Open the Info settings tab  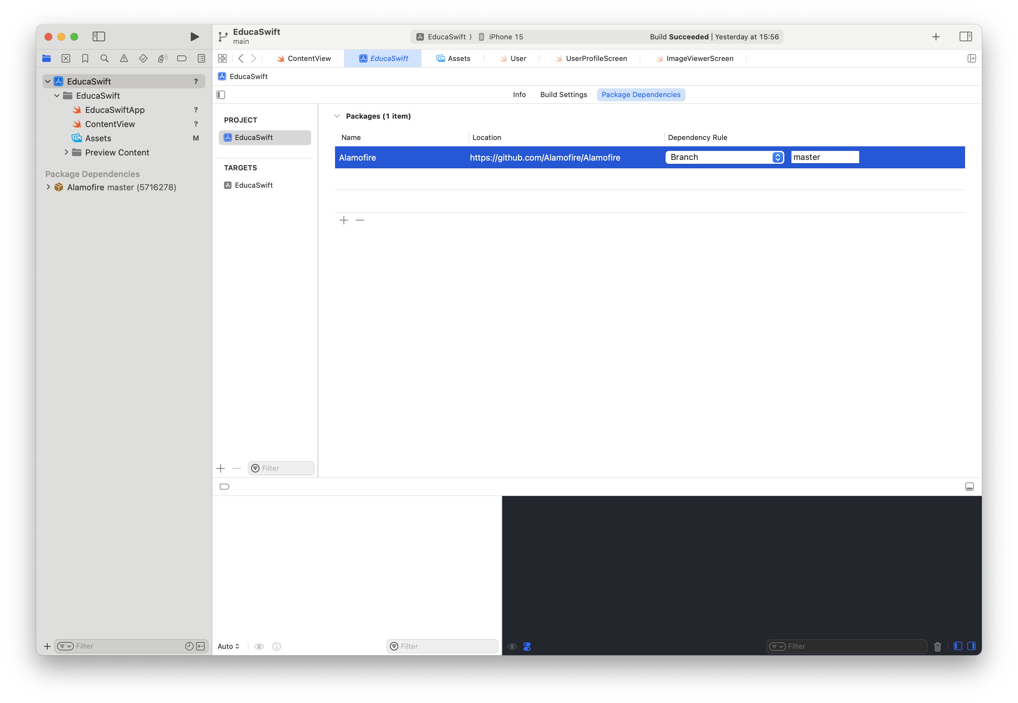coord(519,95)
